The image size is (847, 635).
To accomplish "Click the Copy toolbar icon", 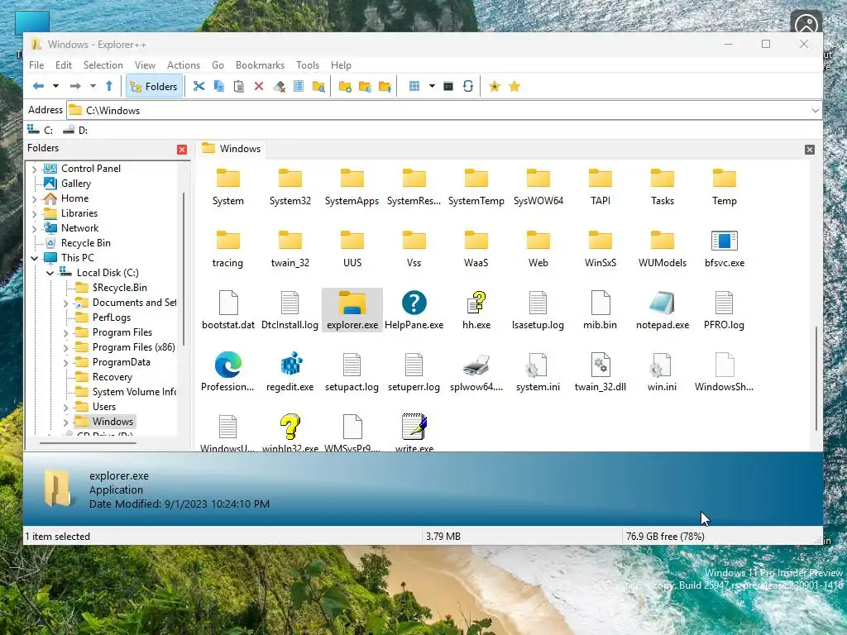I will click(x=218, y=86).
